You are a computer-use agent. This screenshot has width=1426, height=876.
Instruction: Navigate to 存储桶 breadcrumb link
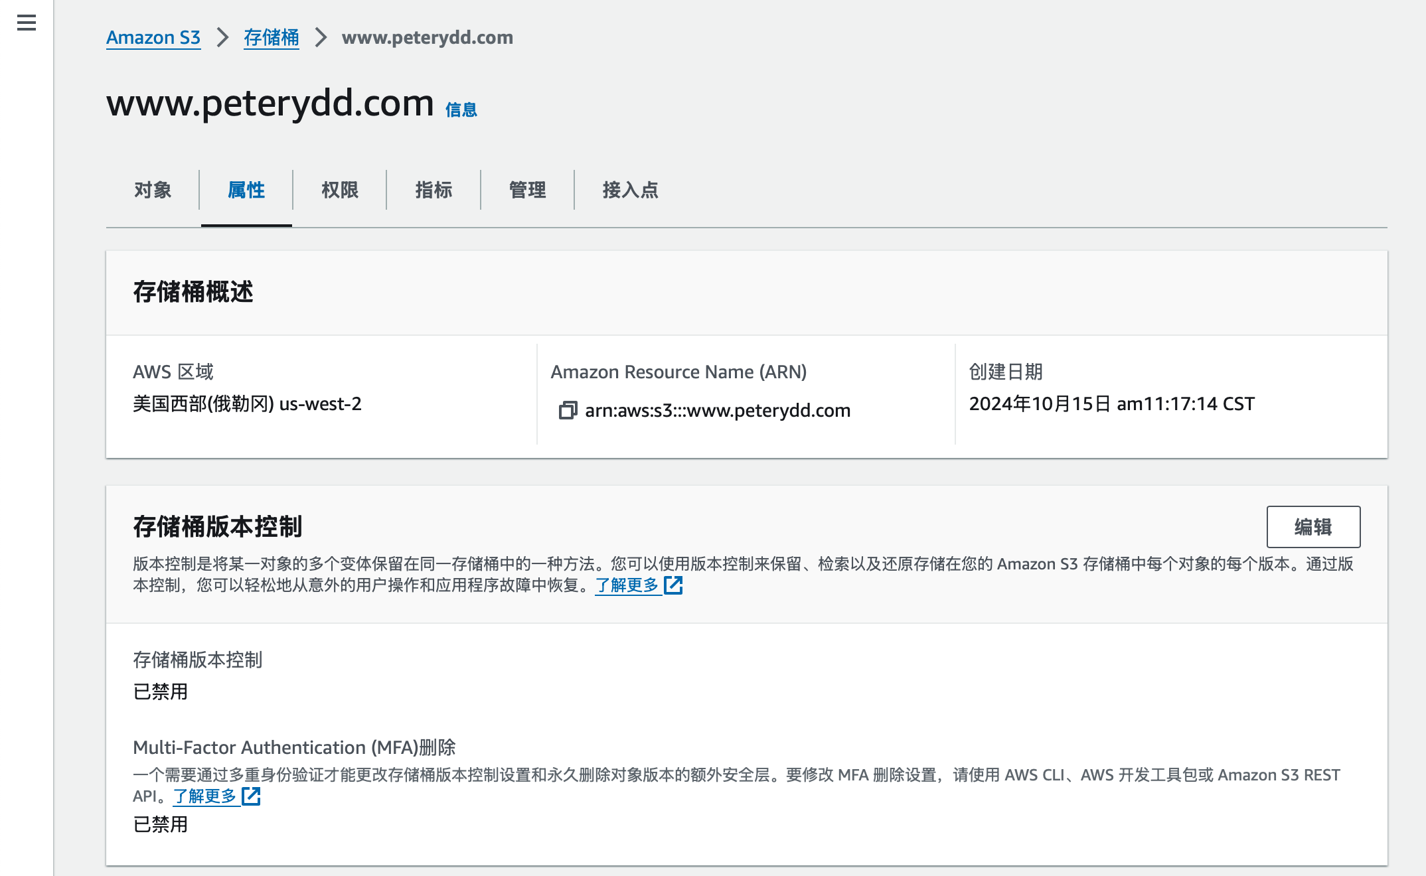271,38
